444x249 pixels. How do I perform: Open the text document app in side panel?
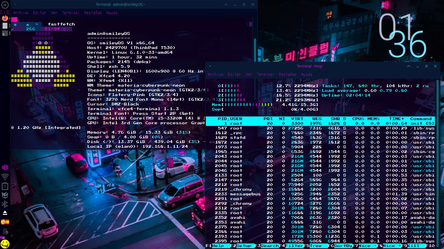5,26
